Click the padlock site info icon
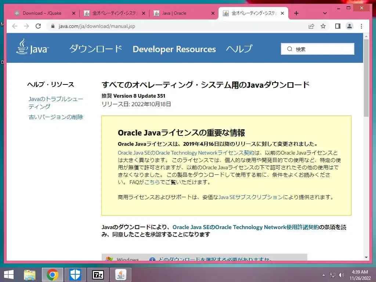 point(53,26)
